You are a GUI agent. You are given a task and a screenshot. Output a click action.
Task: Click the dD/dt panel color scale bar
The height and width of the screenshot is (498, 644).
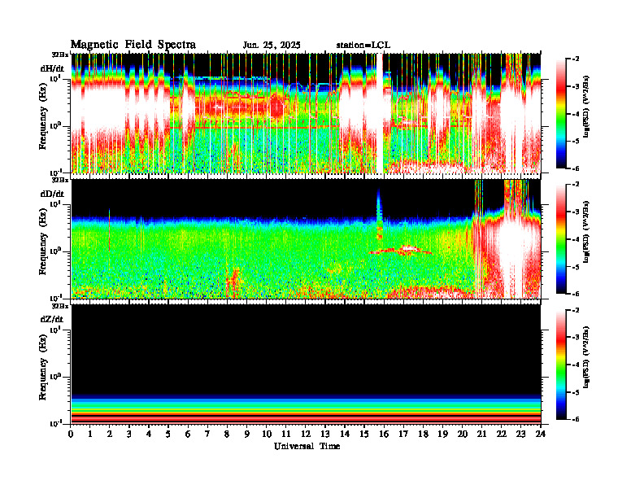pyautogui.click(x=561, y=238)
